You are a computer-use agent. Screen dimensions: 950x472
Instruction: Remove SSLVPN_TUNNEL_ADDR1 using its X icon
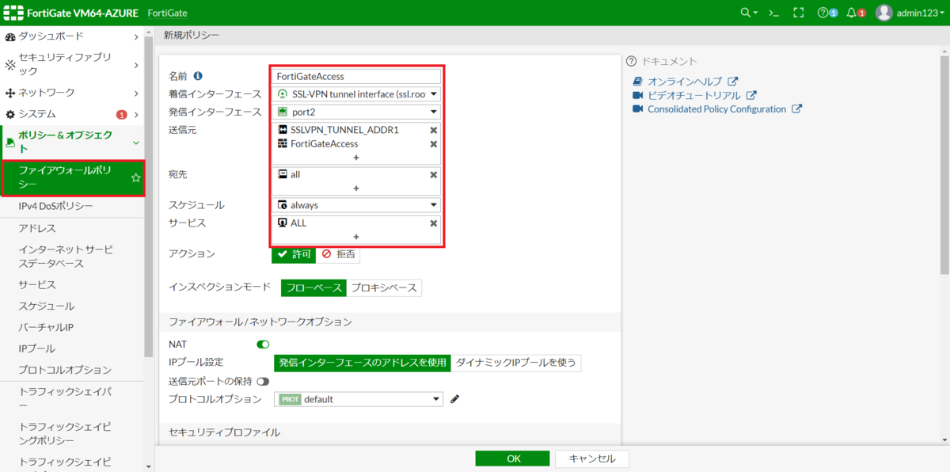[434, 128]
